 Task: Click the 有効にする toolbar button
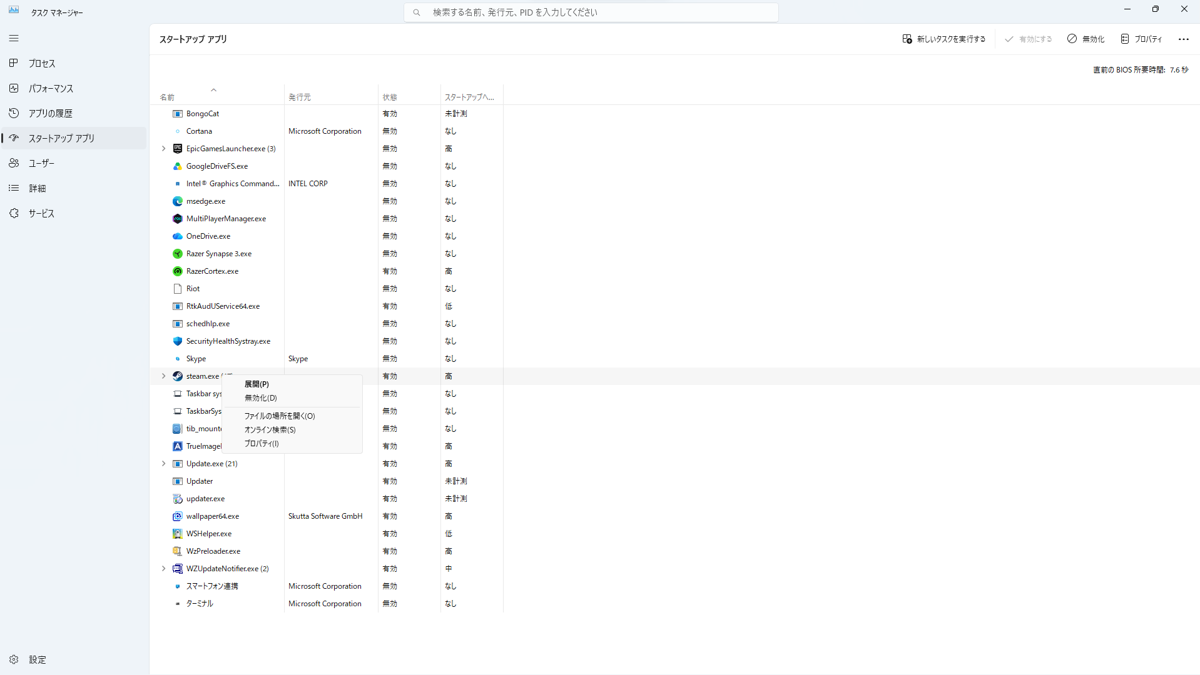pos(1028,39)
